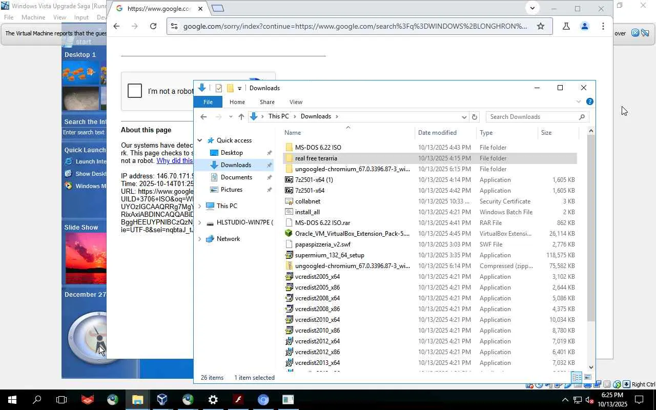This screenshot has width=656, height=410.
Task: Open Properties from Explorer quick access toolbar
Action: coord(219,88)
